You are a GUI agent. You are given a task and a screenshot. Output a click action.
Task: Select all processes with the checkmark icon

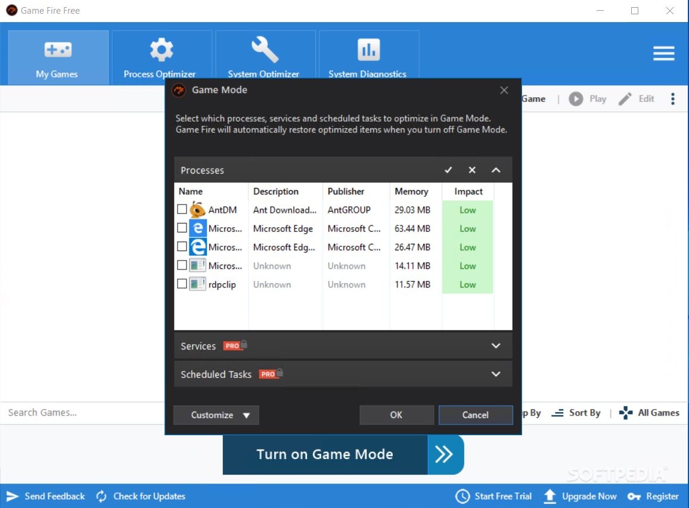[x=448, y=170]
